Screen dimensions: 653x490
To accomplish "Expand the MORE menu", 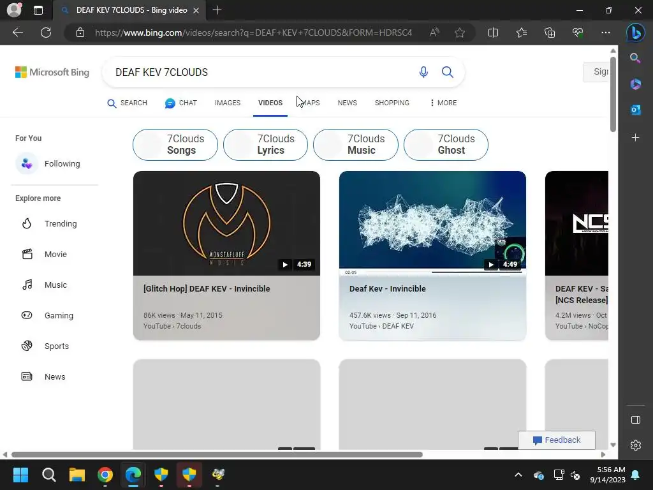I will [444, 103].
